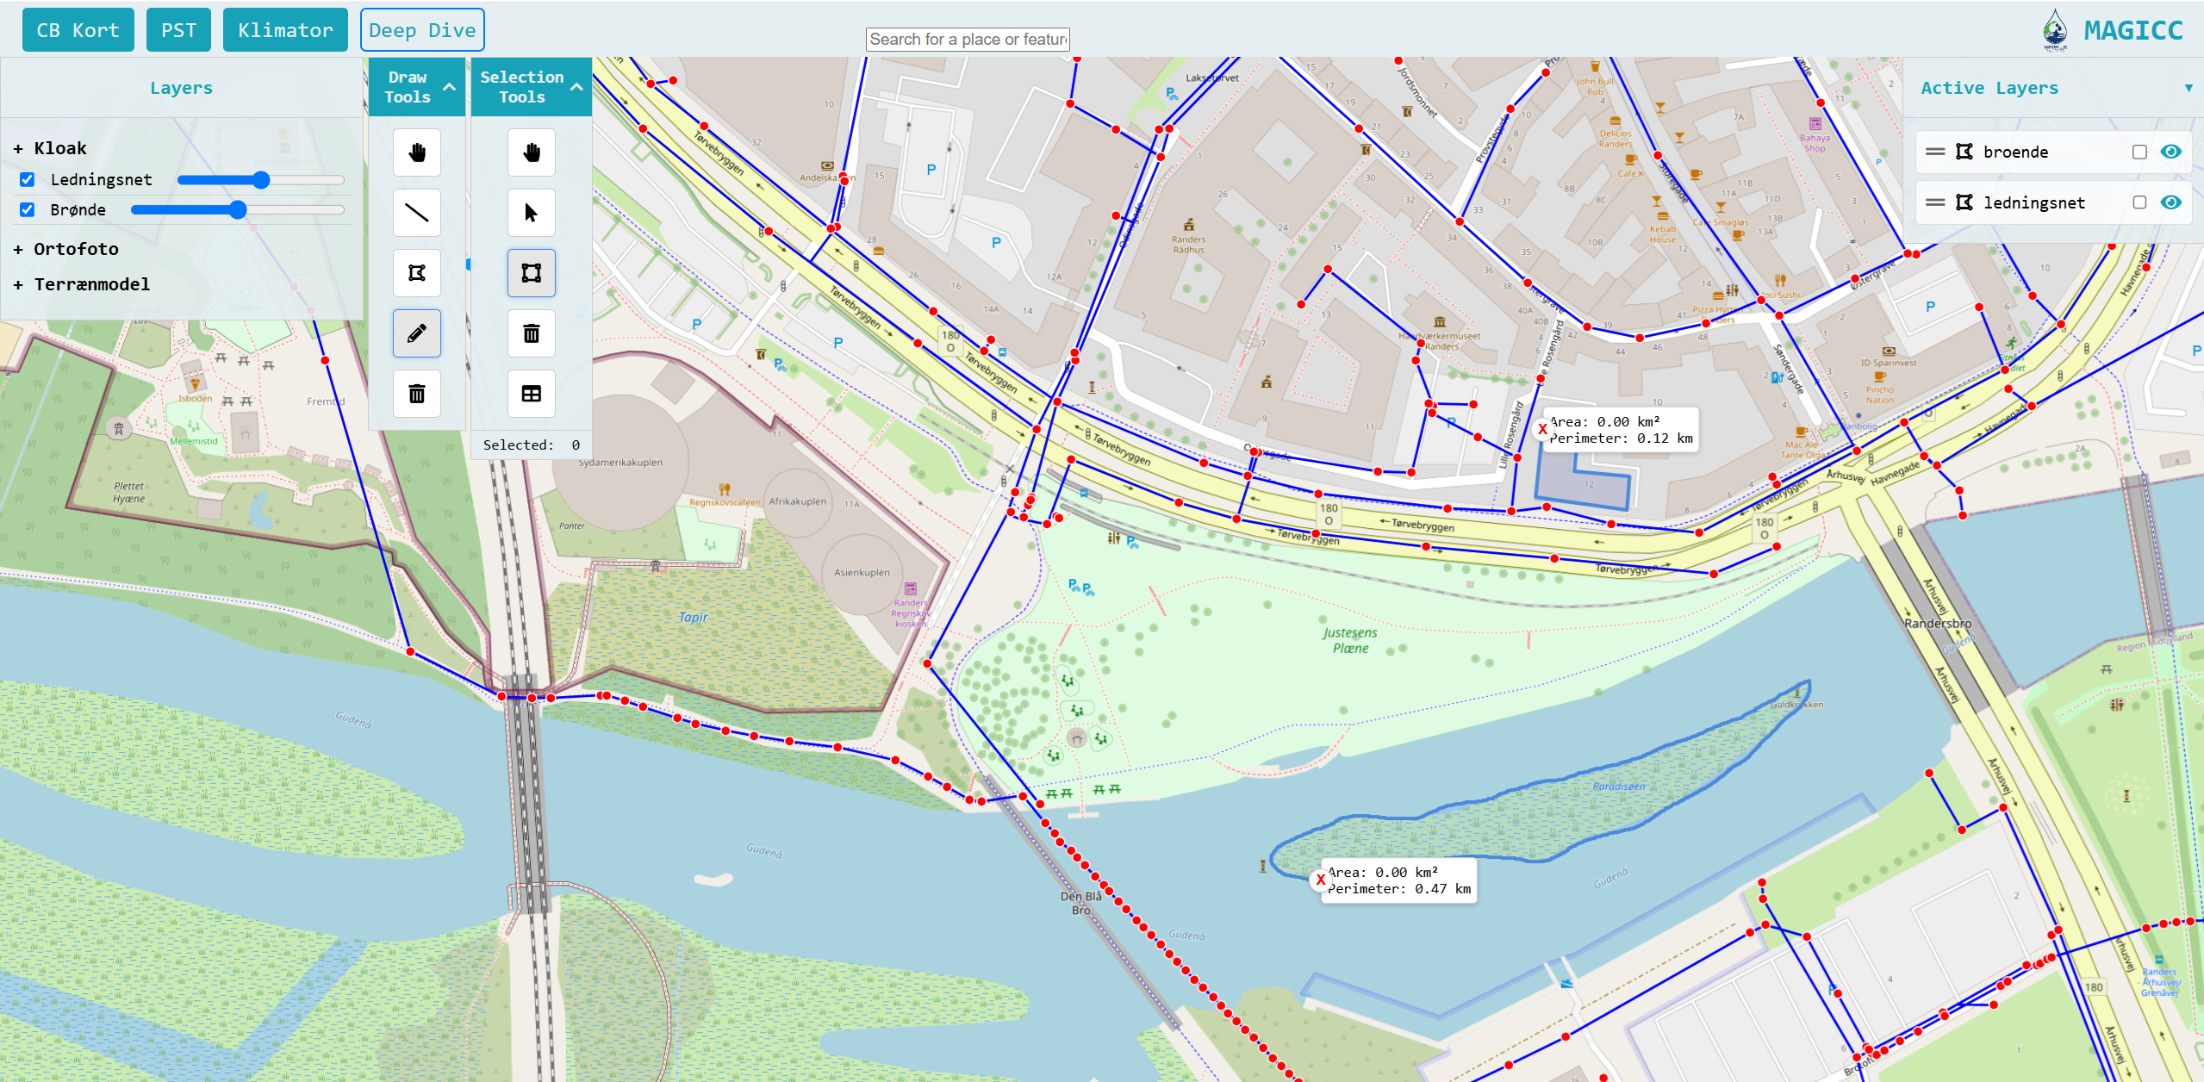Activate the pencil freehand draw tool
Viewport: 2204px width, 1082px height.
(x=416, y=333)
